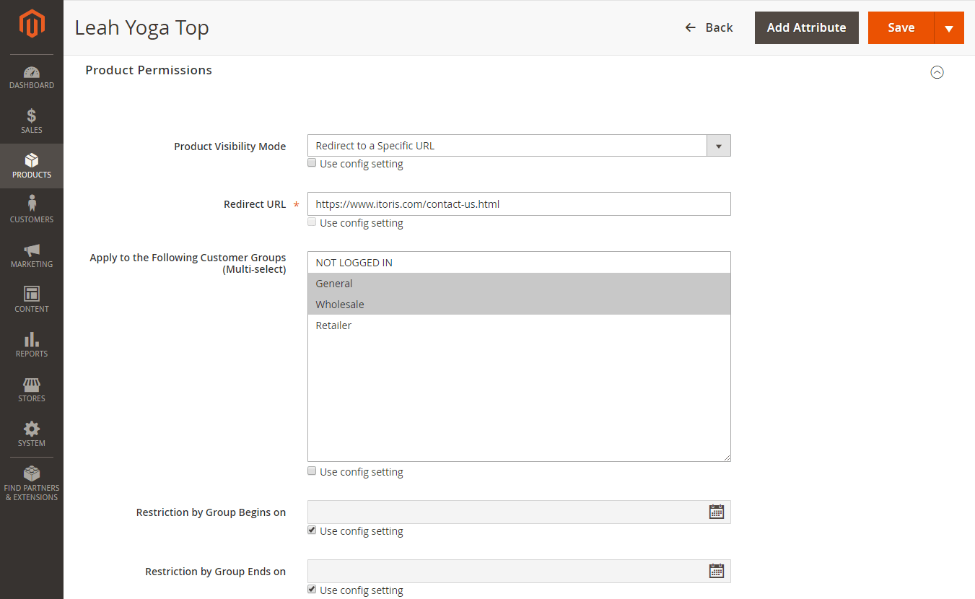Click the Add Attribute button

[806, 27]
